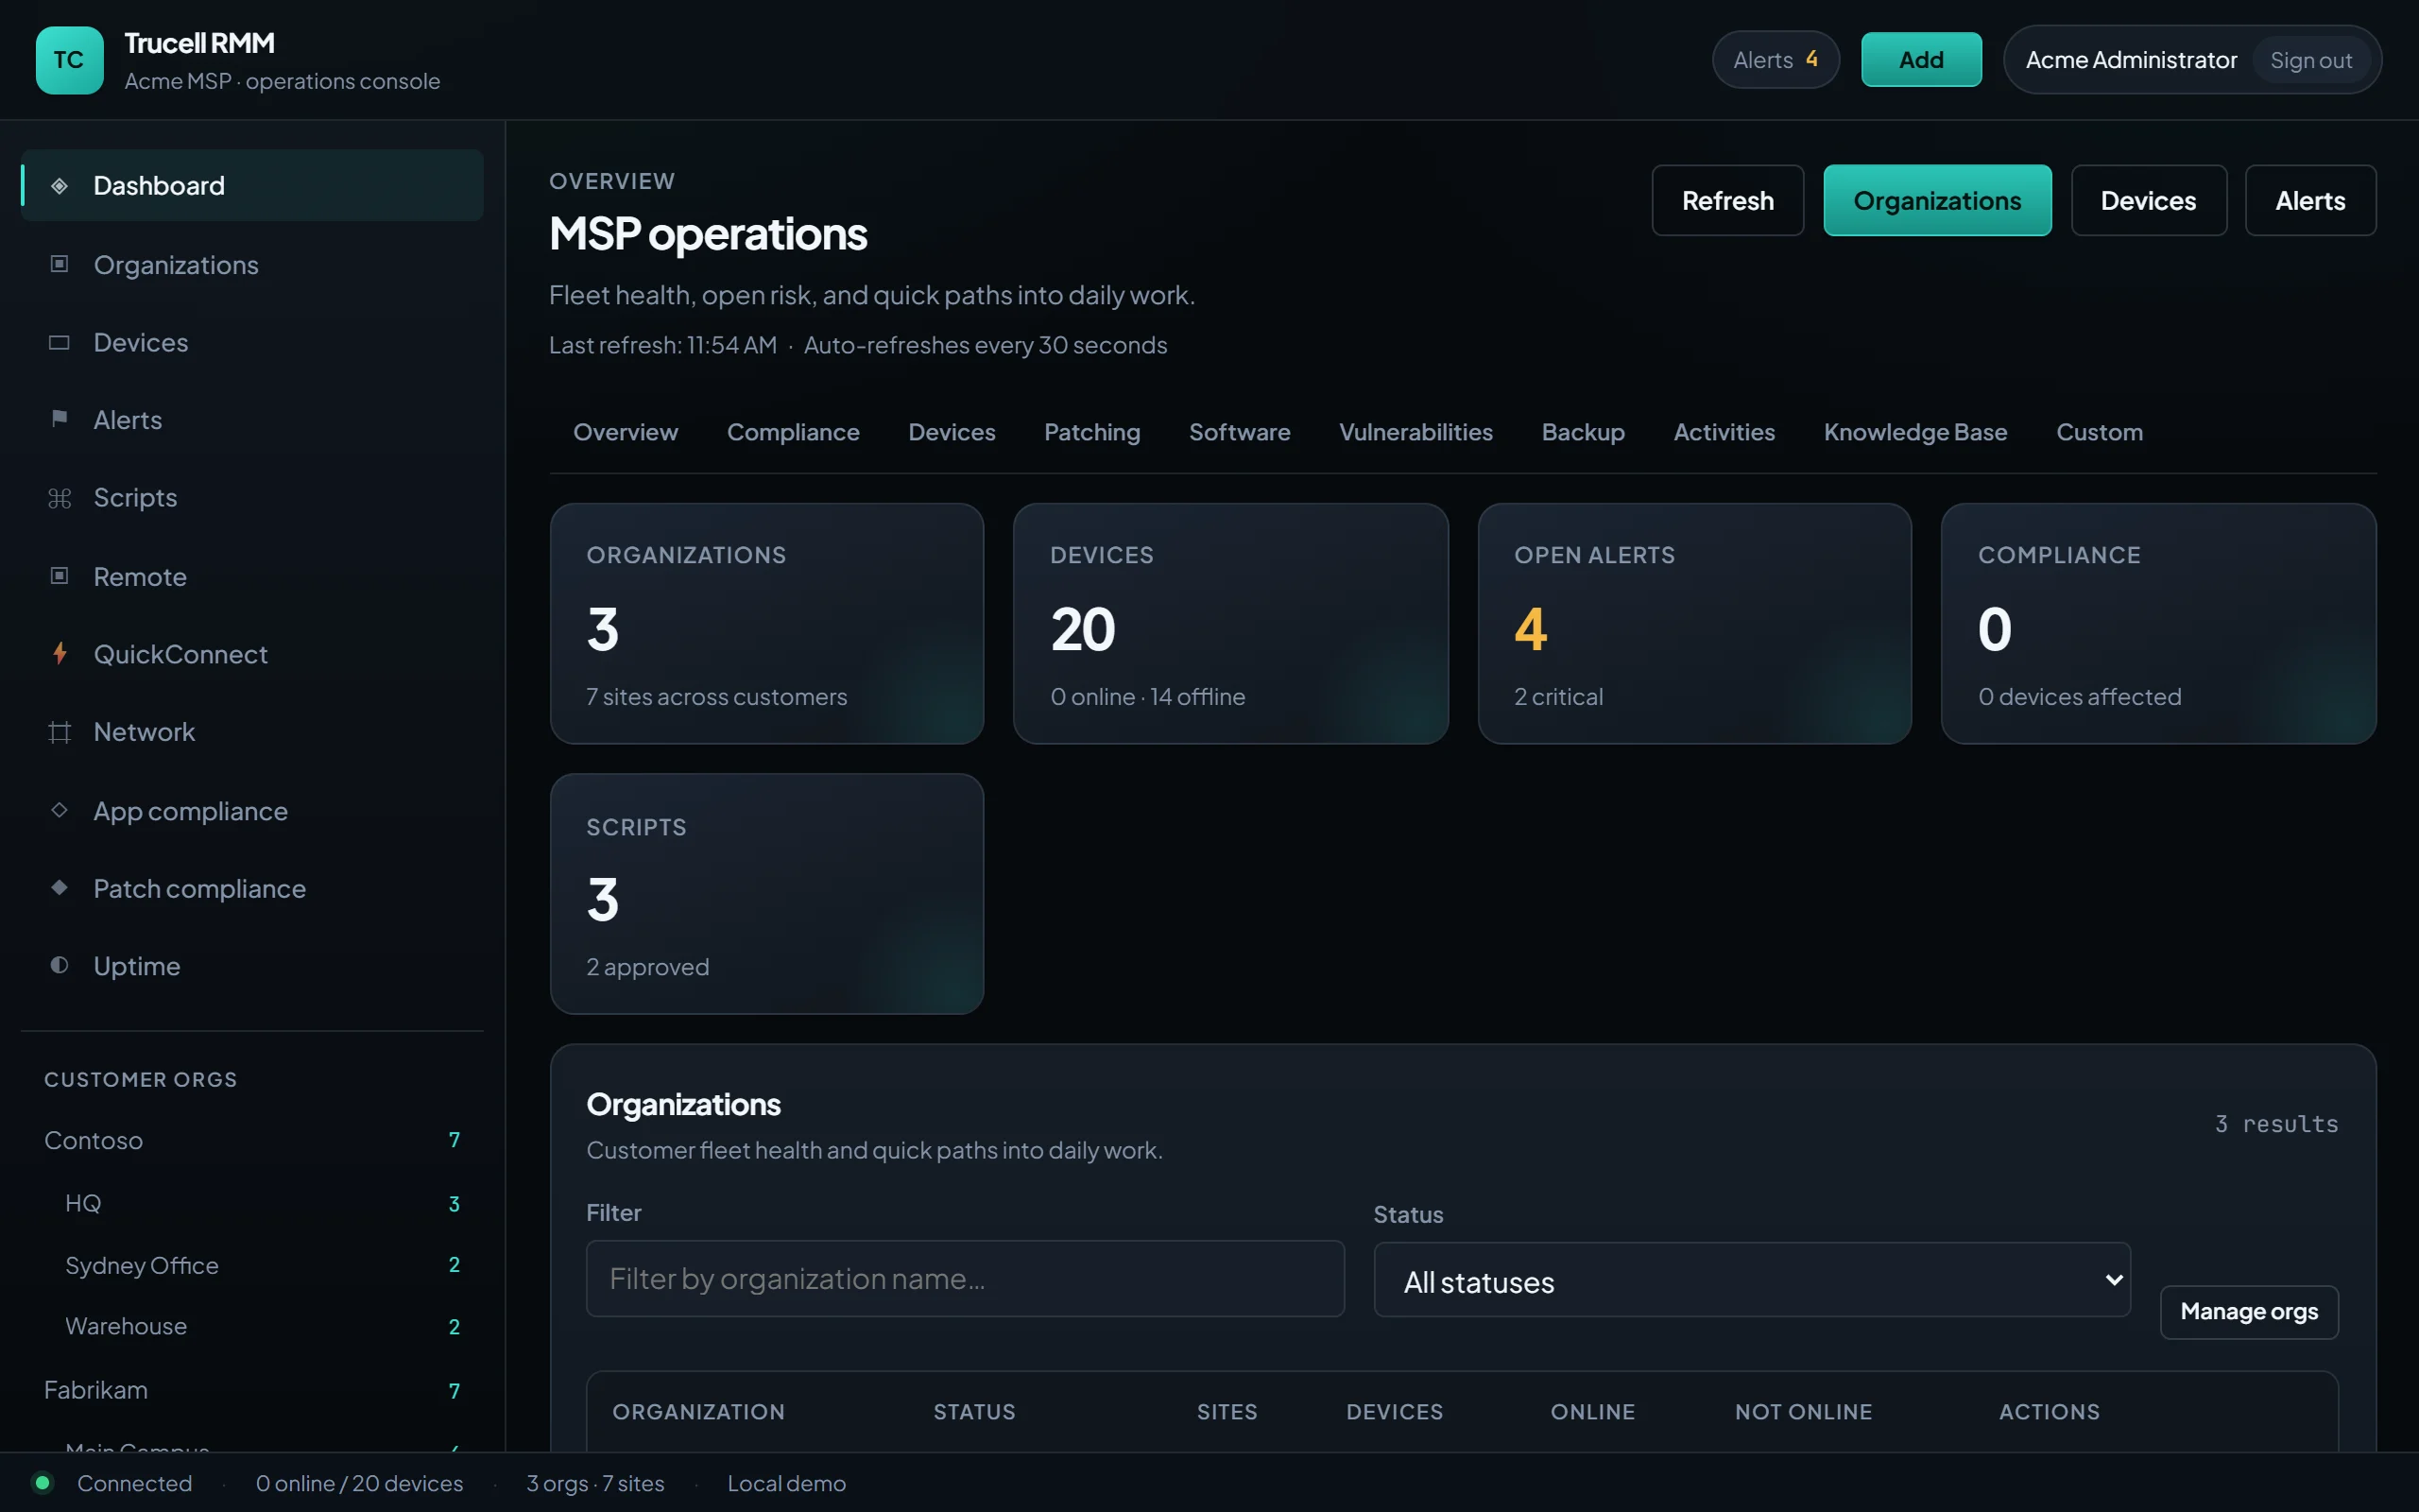Image resolution: width=2419 pixels, height=1512 pixels.
Task: Open the Software tab
Action: tap(1240, 432)
